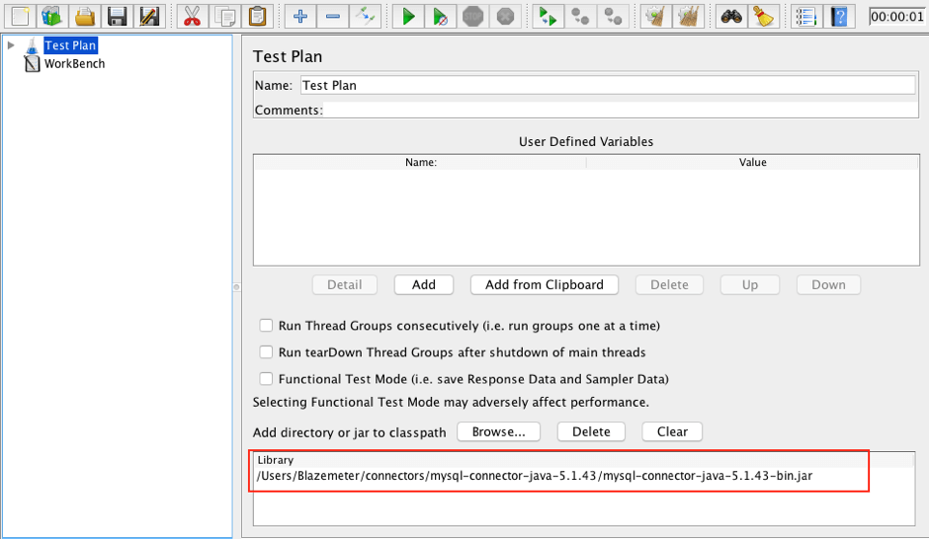The height and width of the screenshot is (539, 929).
Task: Click the Cut scissors icon
Action: [x=194, y=16]
